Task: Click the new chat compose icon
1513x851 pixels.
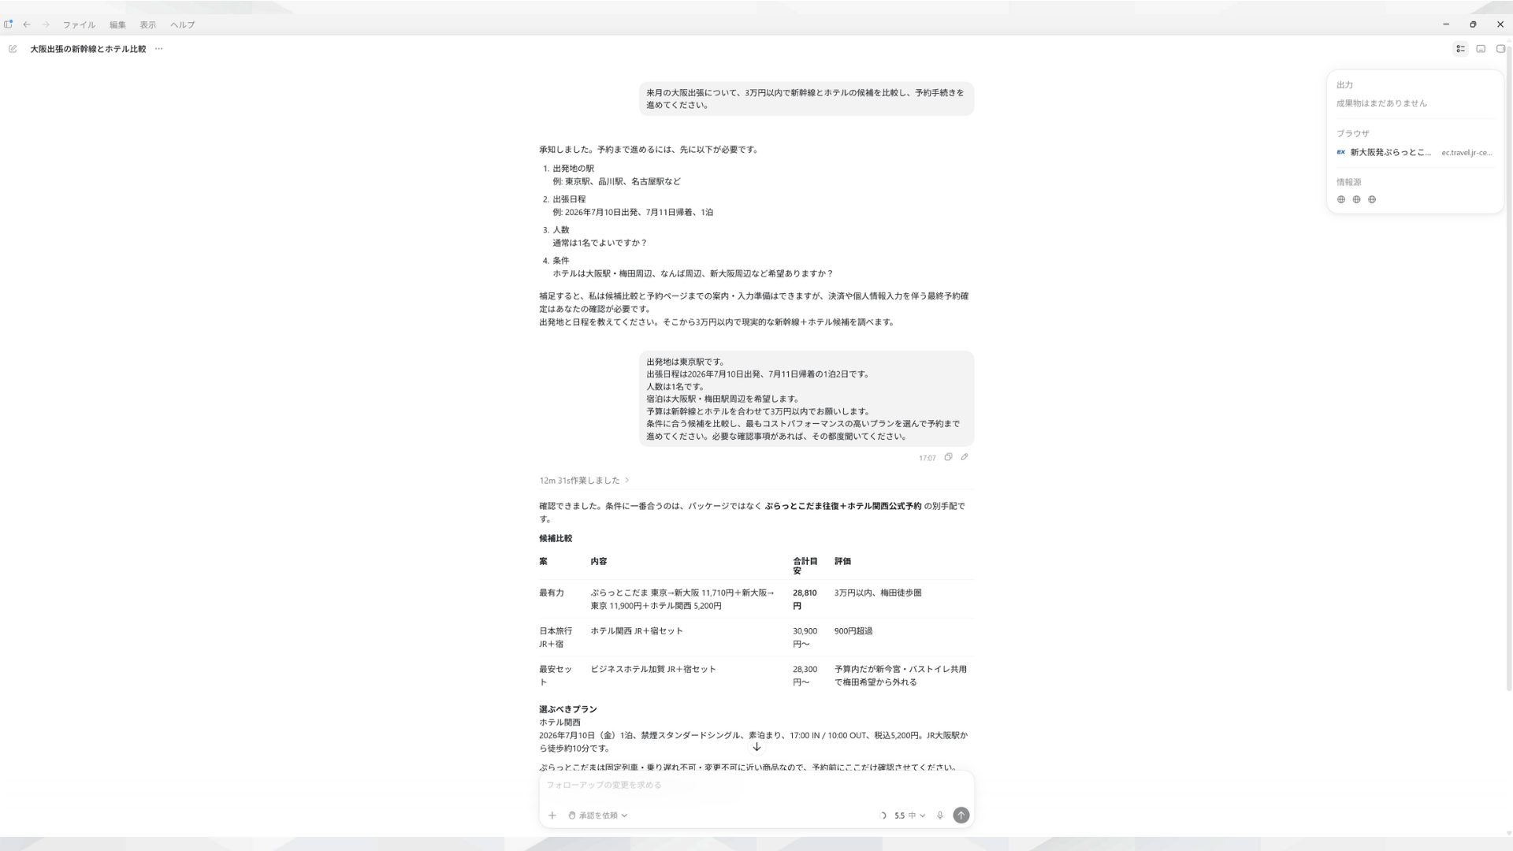Action: [x=13, y=49]
